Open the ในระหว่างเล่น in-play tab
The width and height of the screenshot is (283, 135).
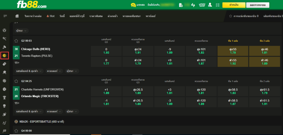coord(33,16)
